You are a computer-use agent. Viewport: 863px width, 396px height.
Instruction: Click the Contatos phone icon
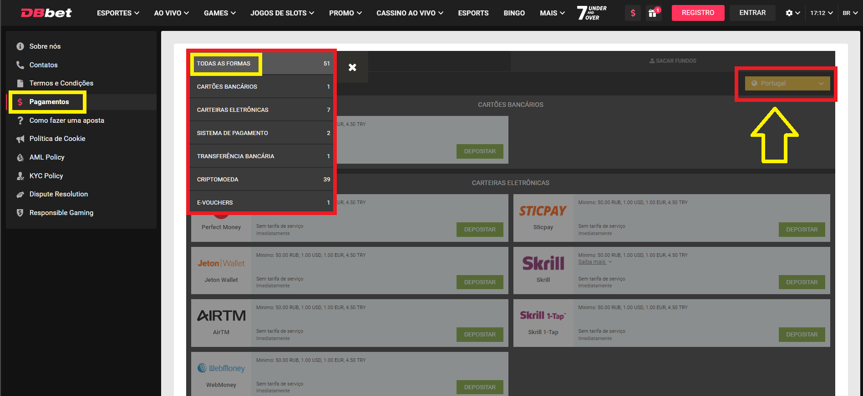click(x=20, y=65)
